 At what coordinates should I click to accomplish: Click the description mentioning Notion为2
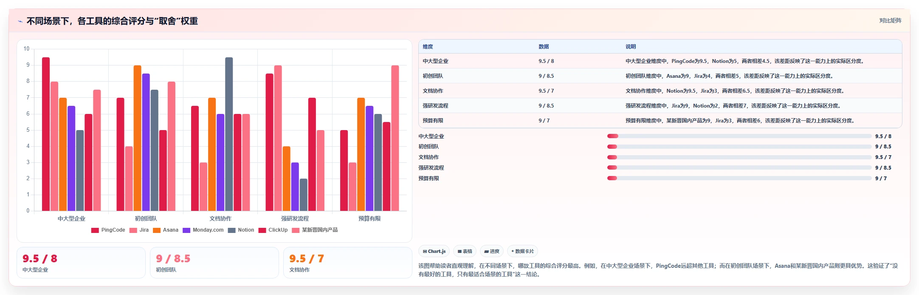click(733, 106)
